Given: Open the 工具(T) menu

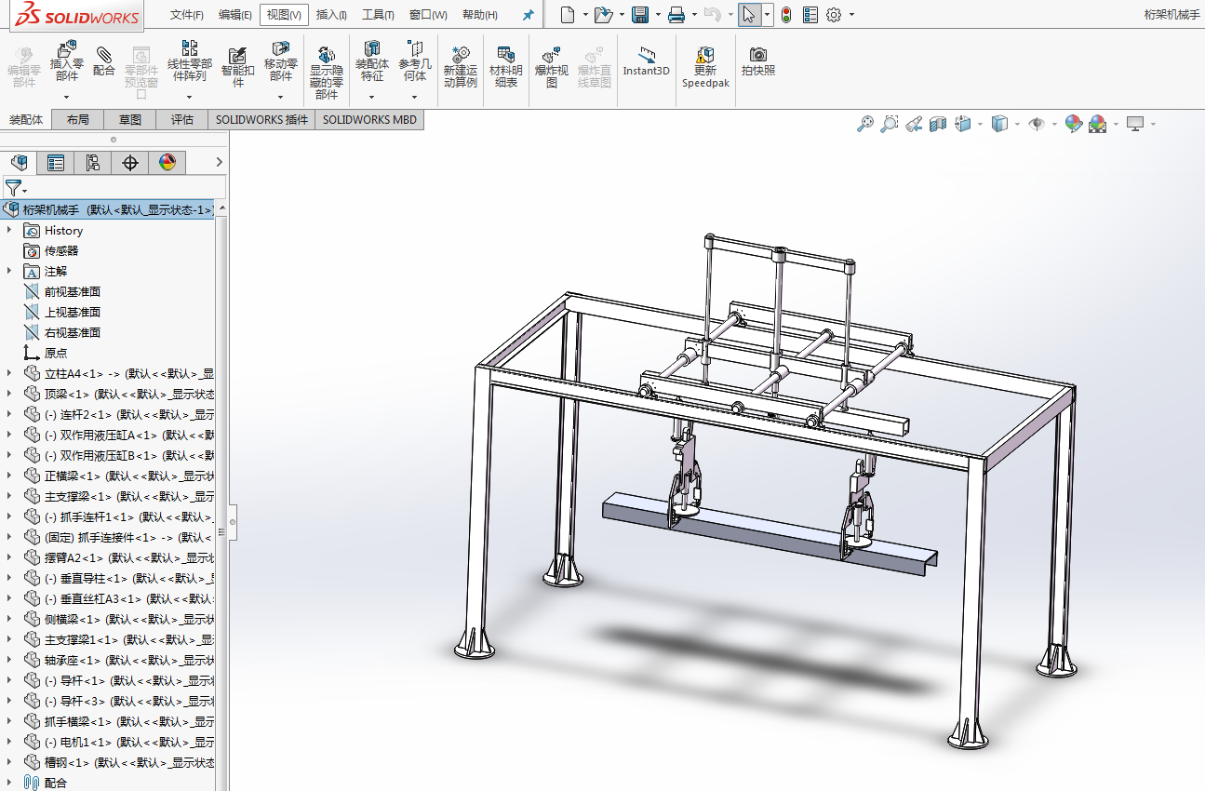Looking at the screenshot, I should (378, 15).
